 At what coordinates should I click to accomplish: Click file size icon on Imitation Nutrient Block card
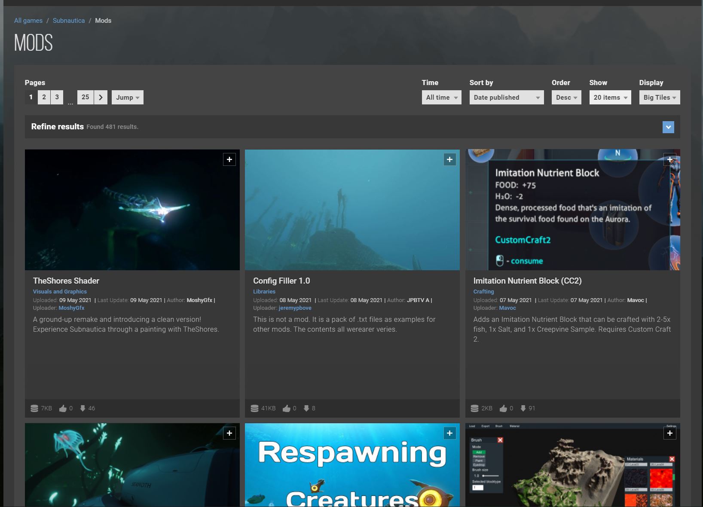[474, 408]
